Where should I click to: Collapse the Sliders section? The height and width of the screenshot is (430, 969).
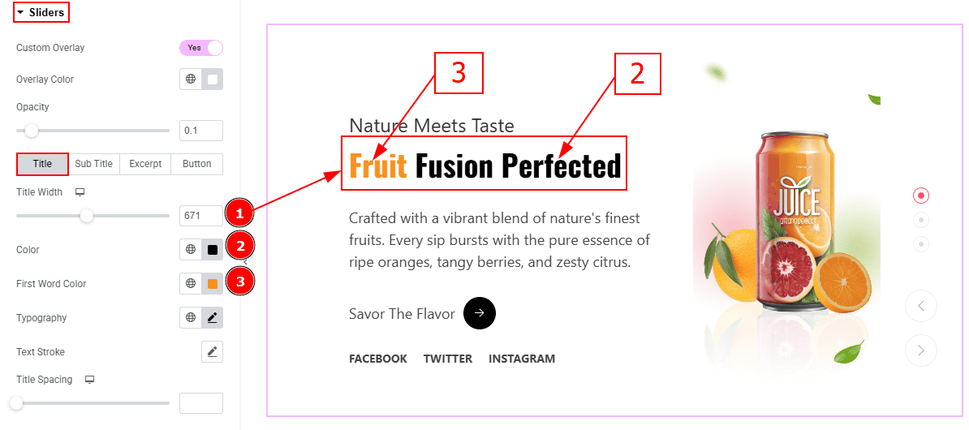coord(41,11)
